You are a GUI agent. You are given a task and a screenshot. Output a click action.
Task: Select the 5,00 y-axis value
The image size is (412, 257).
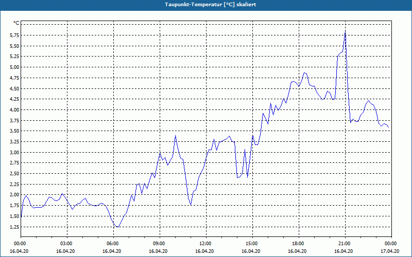(14, 67)
